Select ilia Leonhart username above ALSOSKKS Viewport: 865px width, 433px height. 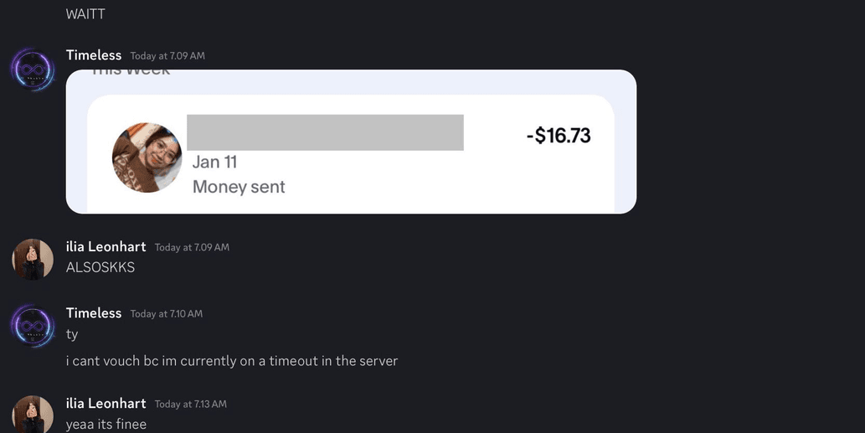coord(106,246)
